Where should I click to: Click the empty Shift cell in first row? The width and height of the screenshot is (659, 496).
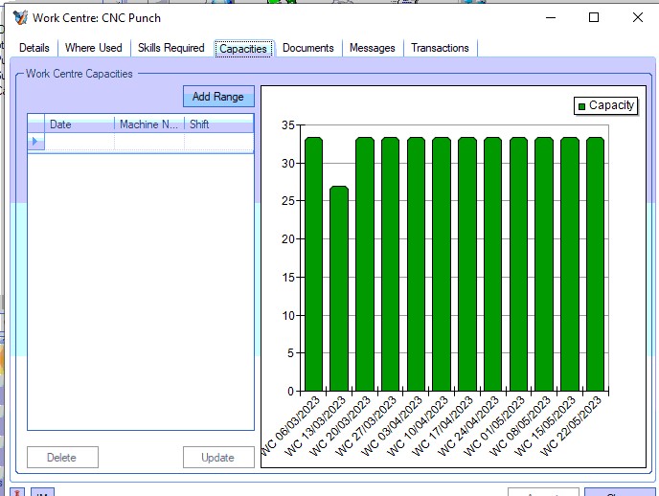tap(218, 142)
